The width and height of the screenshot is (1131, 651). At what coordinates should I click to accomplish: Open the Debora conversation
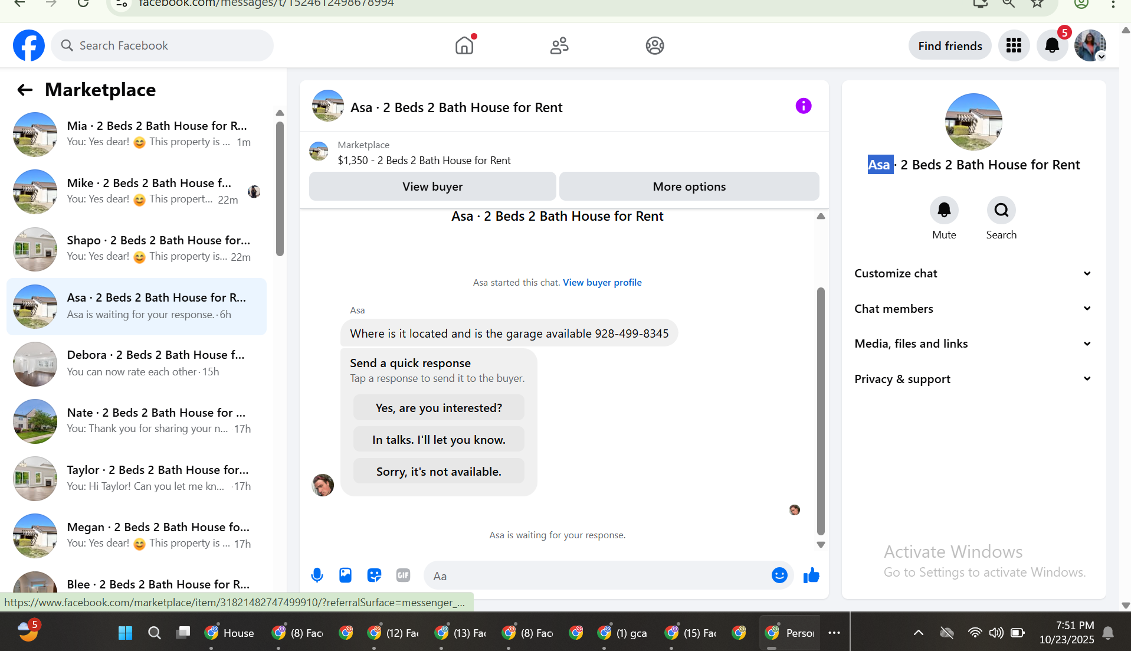tap(136, 364)
